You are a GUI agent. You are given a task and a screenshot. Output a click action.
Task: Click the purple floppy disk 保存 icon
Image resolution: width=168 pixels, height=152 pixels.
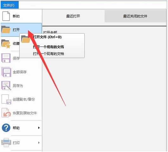point(6,58)
